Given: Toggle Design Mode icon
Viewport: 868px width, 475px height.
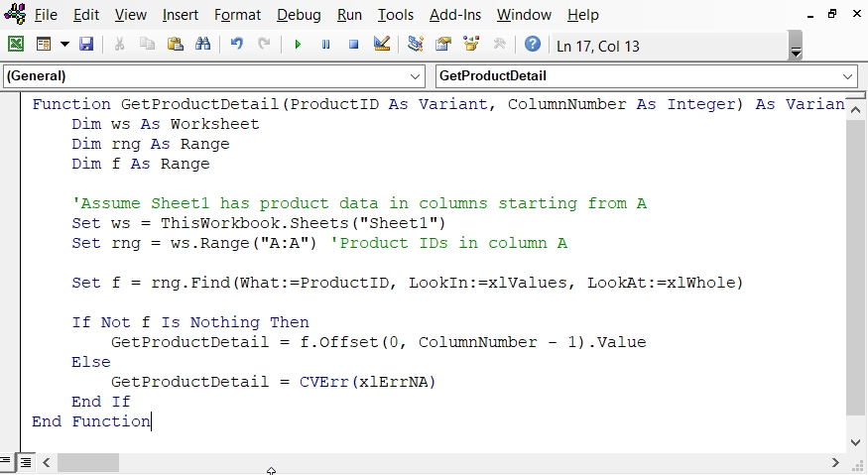Looking at the screenshot, I should tap(382, 45).
